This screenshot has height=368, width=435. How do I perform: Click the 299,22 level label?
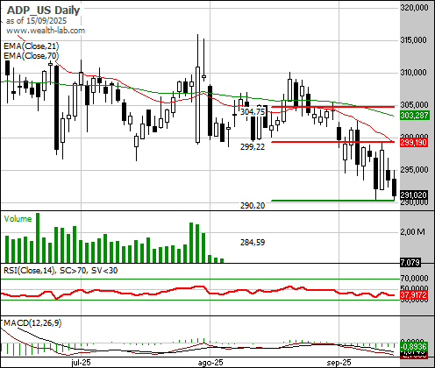(253, 147)
